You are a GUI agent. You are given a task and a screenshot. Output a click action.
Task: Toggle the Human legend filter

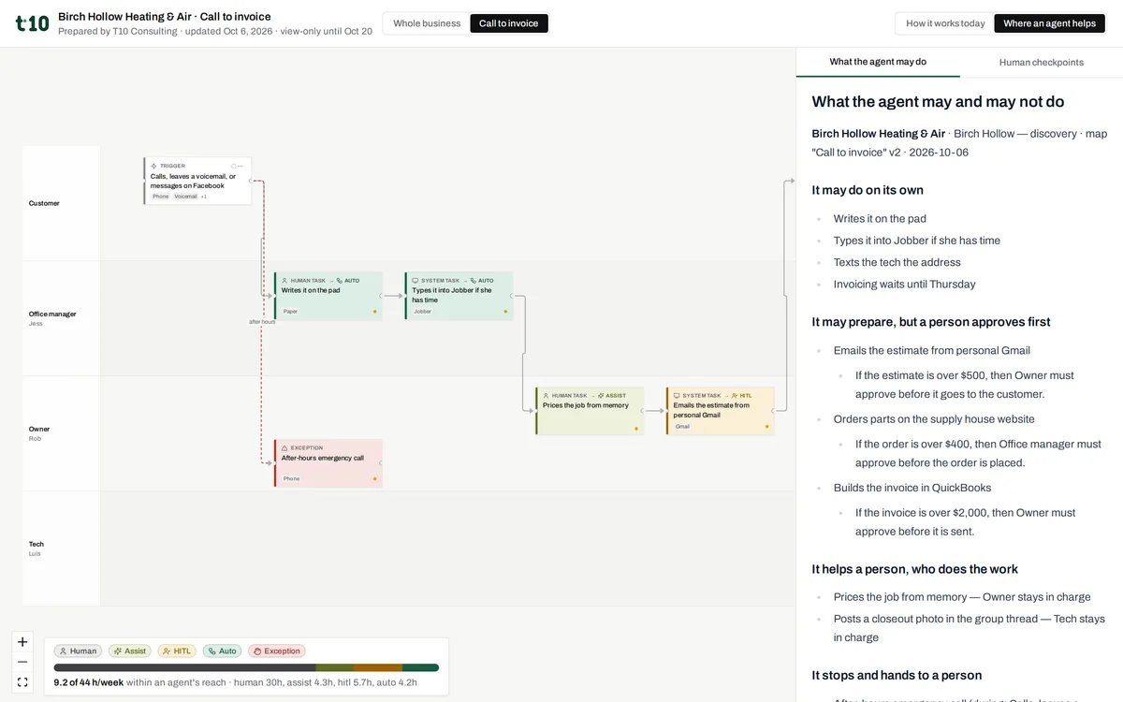pyautogui.click(x=78, y=651)
